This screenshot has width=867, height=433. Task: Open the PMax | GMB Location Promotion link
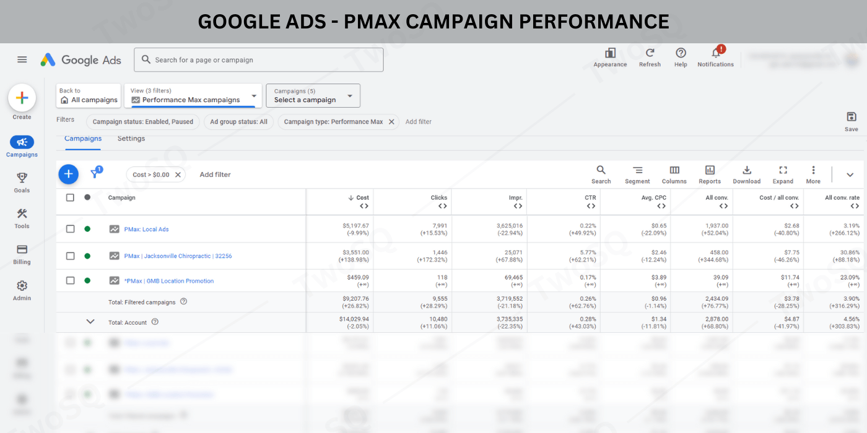(169, 281)
